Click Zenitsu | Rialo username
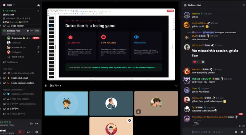Screen dimensions: 246x135 click(199, 23)
